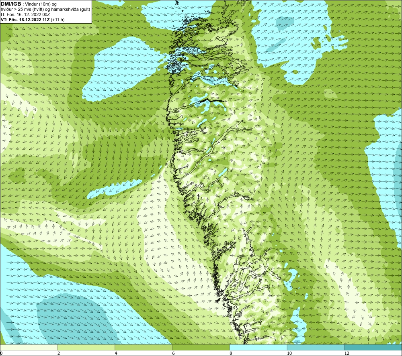
Task: Click the 4–6 m/s legend color swatch
Action: (144, 348)
